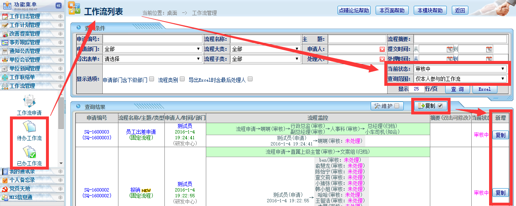516x206 pixels.
Task: Uncheck the 复制 checkbox
Action: [440, 106]
